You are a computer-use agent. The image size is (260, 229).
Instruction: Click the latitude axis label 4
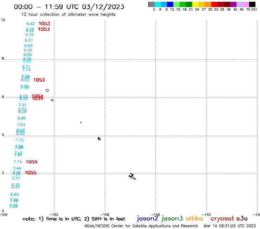(x=3, y=135)
